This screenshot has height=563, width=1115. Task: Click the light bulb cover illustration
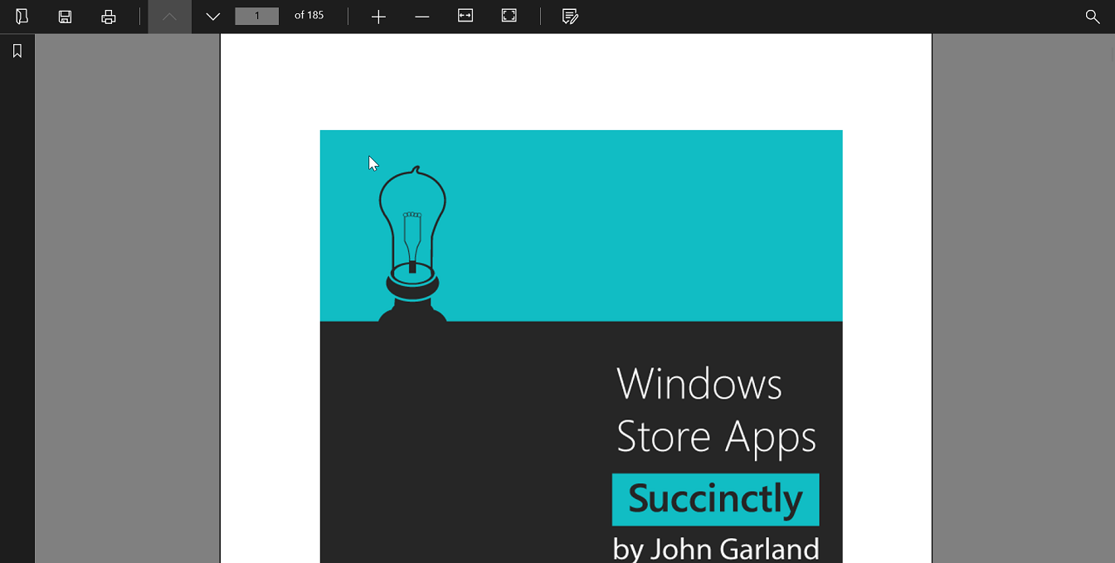pyautogui.click(x=412, y=243)
